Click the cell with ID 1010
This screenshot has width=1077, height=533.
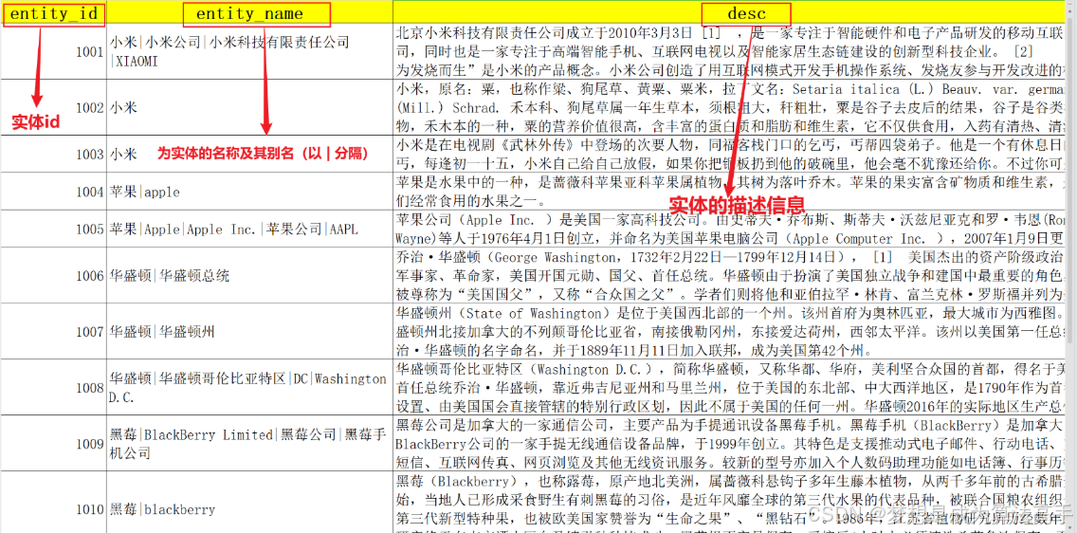coord(54,502)
